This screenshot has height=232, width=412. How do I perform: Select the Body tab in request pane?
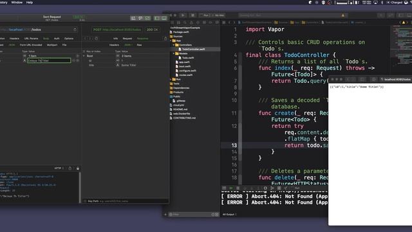46,39
